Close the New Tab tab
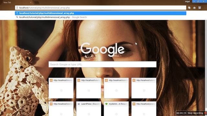Screen dimensions: 207x116 coord(31,2)
